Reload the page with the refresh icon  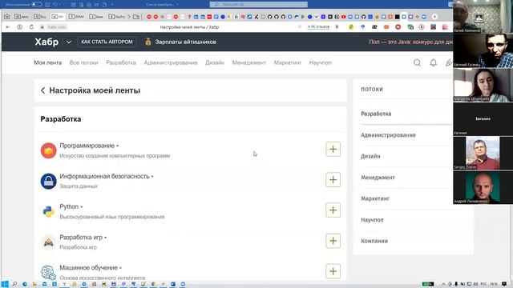coord(31,27)
